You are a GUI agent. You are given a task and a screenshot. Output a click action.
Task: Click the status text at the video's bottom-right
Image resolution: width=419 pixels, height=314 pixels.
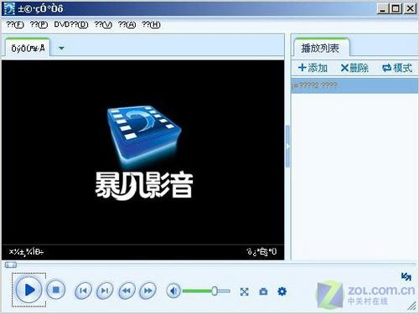[x=261, y=252]
